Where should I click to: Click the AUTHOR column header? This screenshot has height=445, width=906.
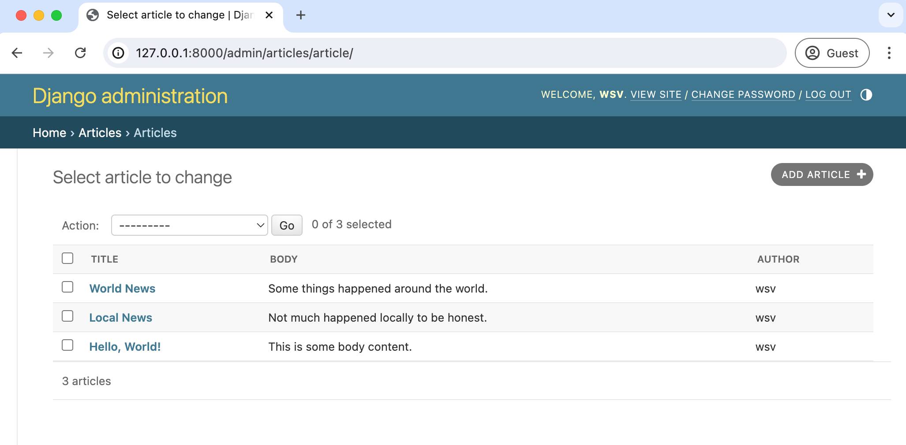[778, 259]
